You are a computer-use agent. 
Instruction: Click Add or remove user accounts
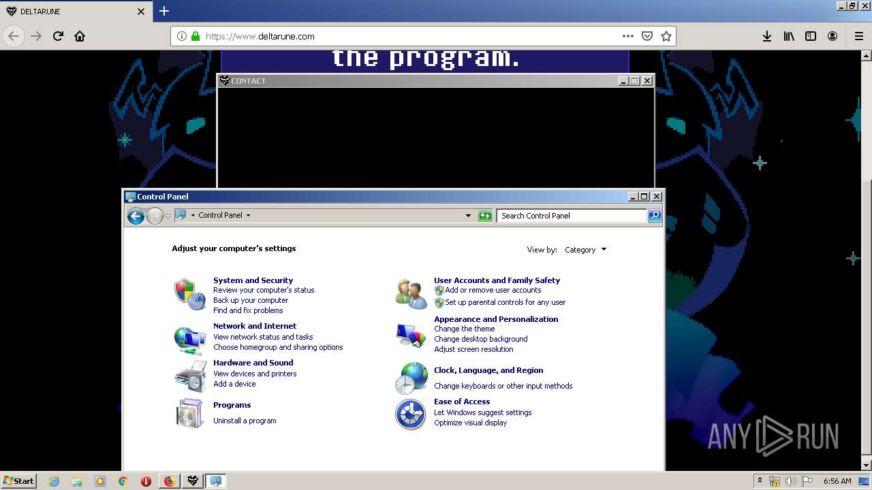pyautogui.click(x=493, y=290)
